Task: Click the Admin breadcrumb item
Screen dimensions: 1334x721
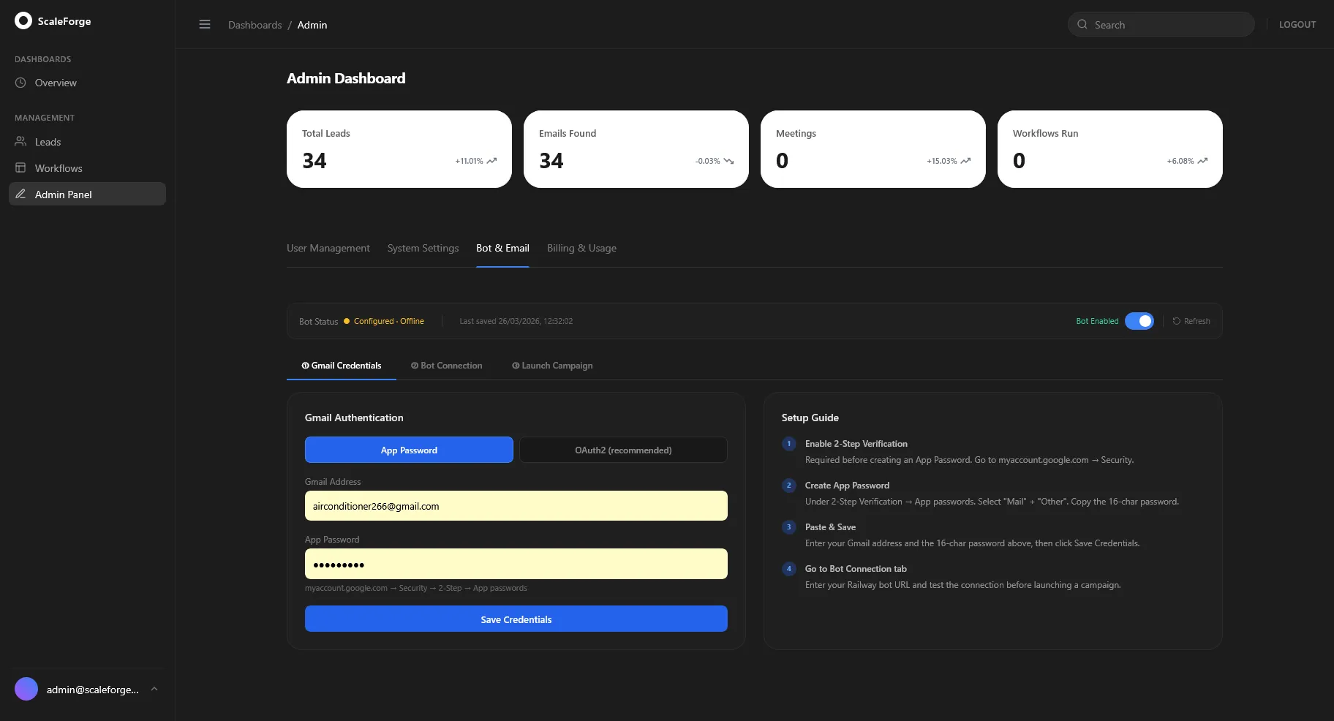Action: (312, 25)
